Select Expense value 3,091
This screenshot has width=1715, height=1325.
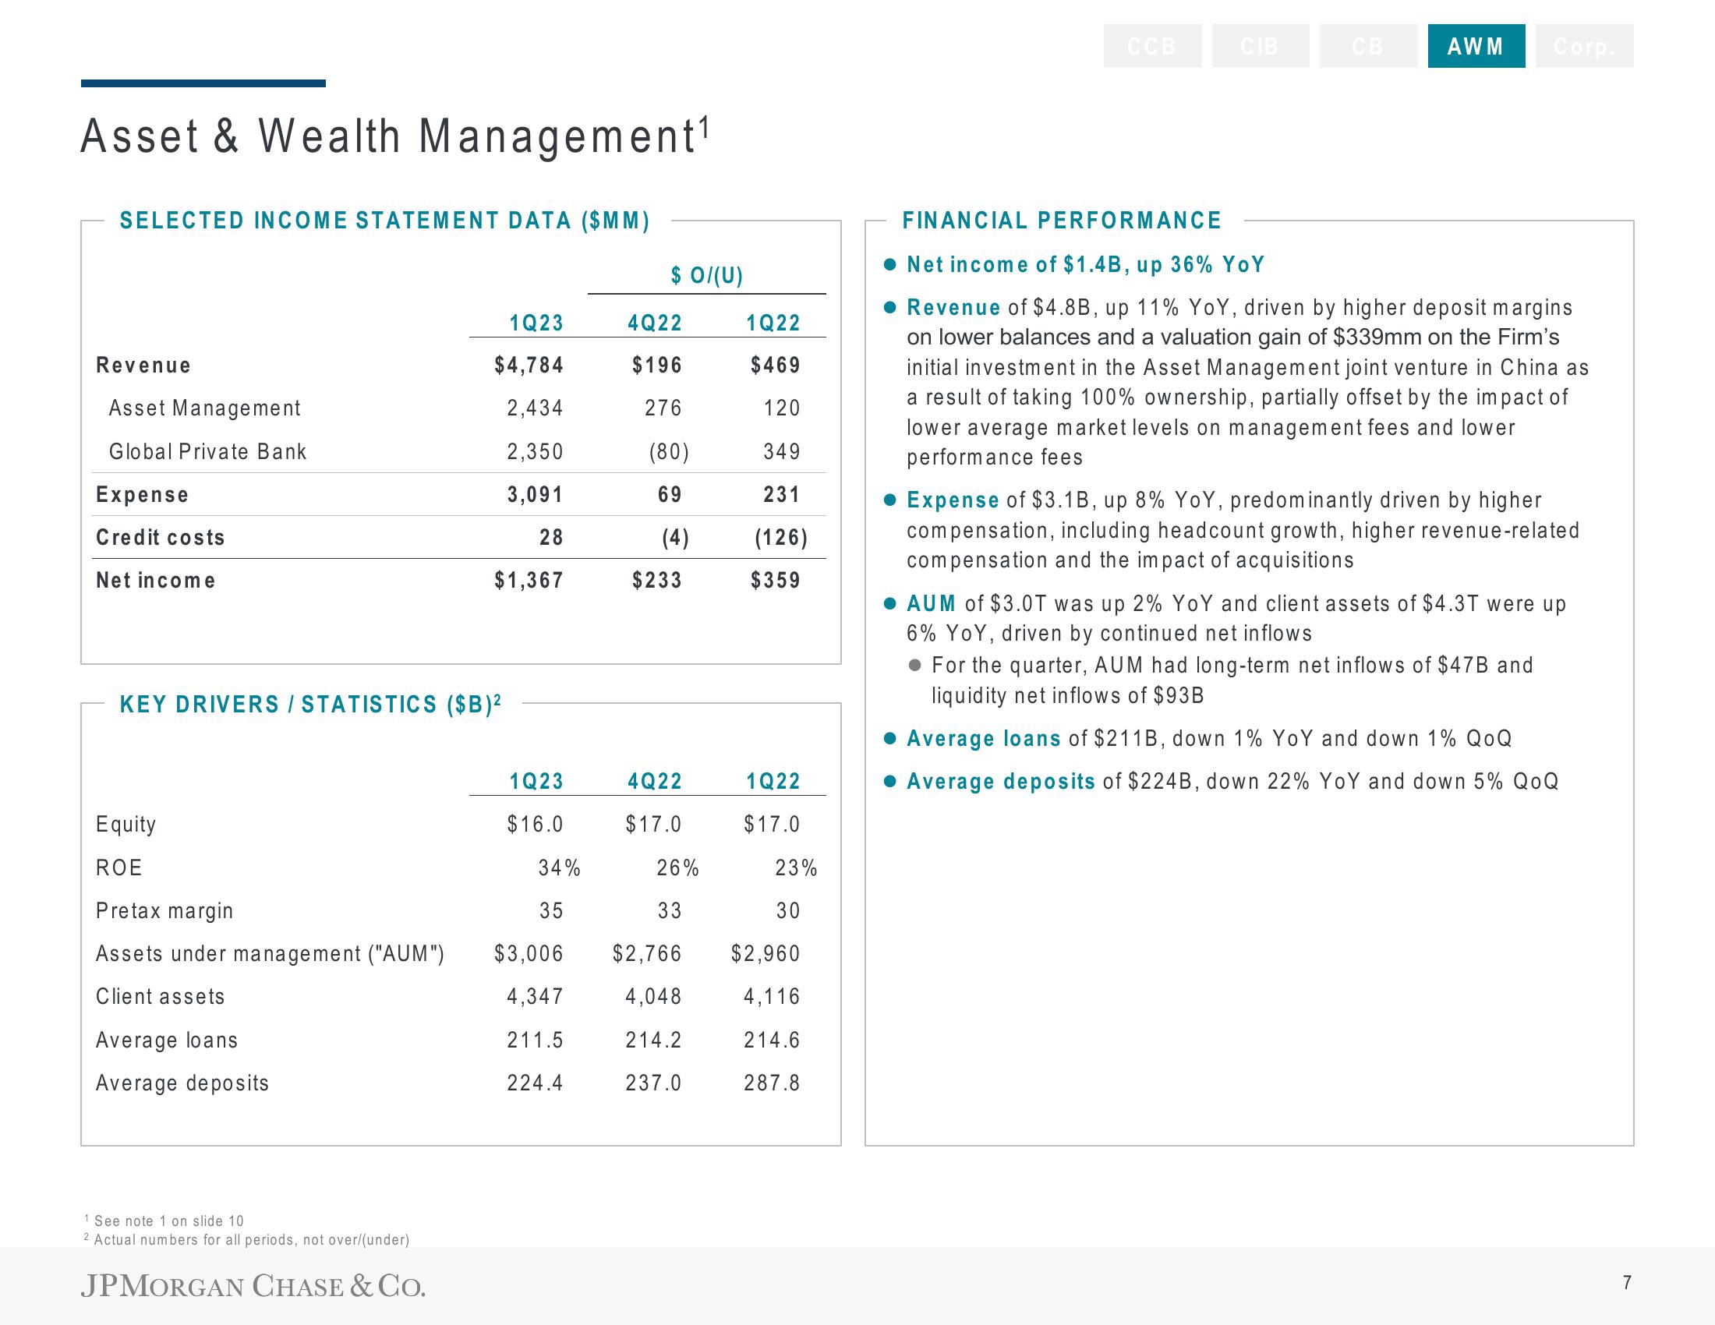(535, 494)
